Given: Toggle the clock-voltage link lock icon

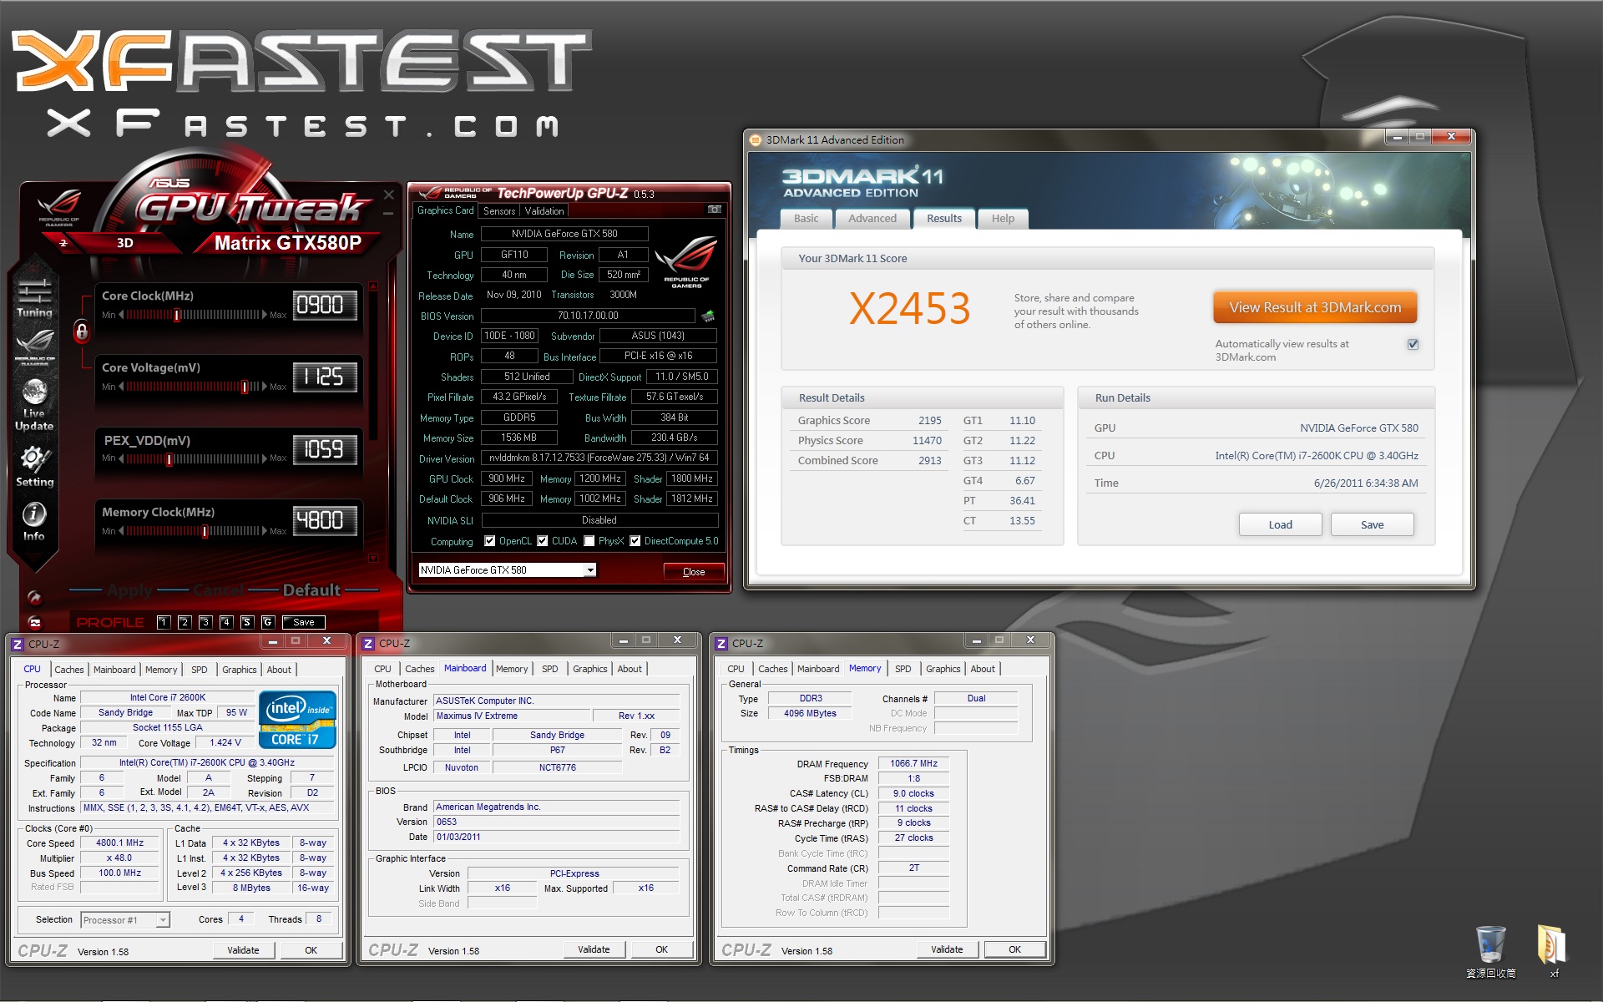Looking at the screenshot, I should click(x=82, y=331).
